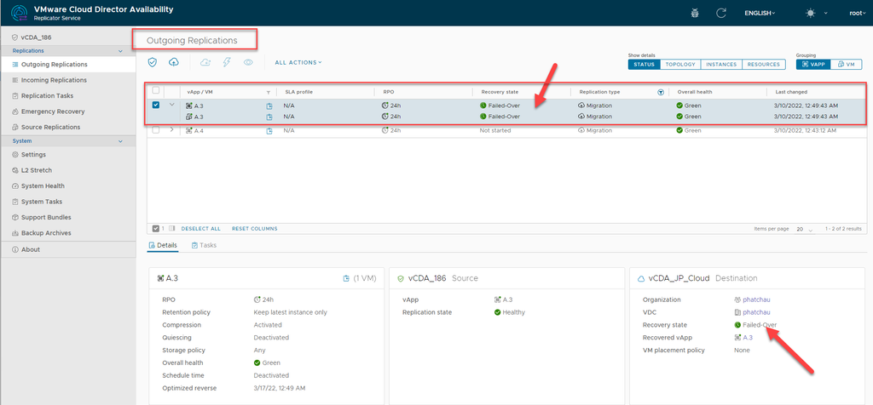Click the refresh icon in top bar
This screenshot has height=405, width=873.
(721, 13)
